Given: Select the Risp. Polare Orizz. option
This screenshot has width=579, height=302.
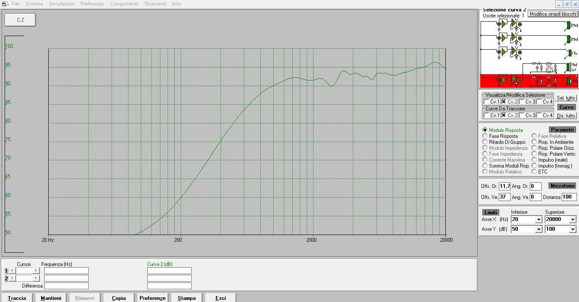Looking at the screenshot, I should click(x=534, y=148).
